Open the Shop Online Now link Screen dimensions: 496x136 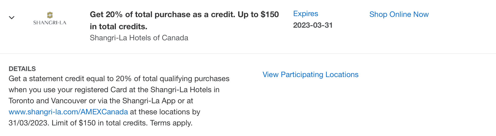(399, 14)
